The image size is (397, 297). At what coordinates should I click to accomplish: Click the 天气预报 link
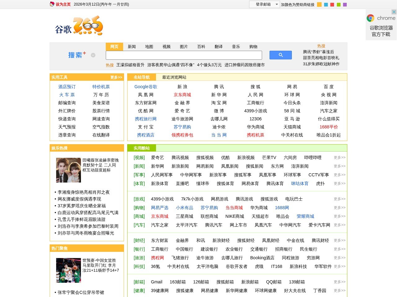tap(67, 127)
